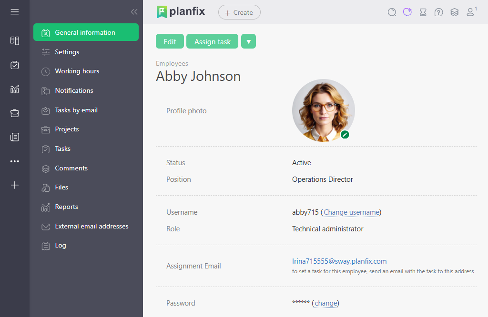This screenshot has width=488, height=317.
Task: Expand the green dropdown arrow beside Assign task
Action: click(248, 41)
